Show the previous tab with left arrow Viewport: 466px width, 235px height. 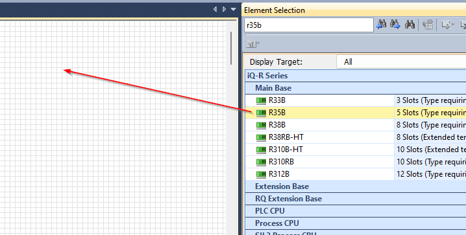click(215, 10)
